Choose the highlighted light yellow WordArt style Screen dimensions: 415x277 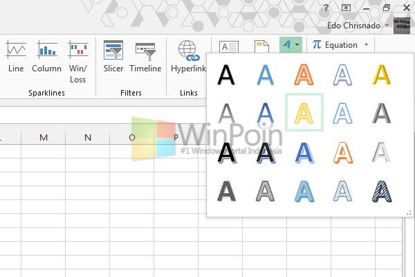tap(304, 112)
